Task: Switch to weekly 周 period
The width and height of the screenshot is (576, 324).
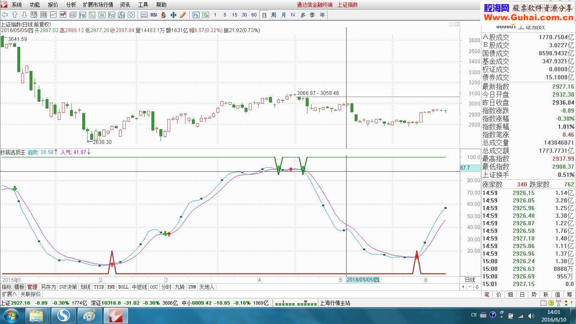Action: click(x=274, y=15)
